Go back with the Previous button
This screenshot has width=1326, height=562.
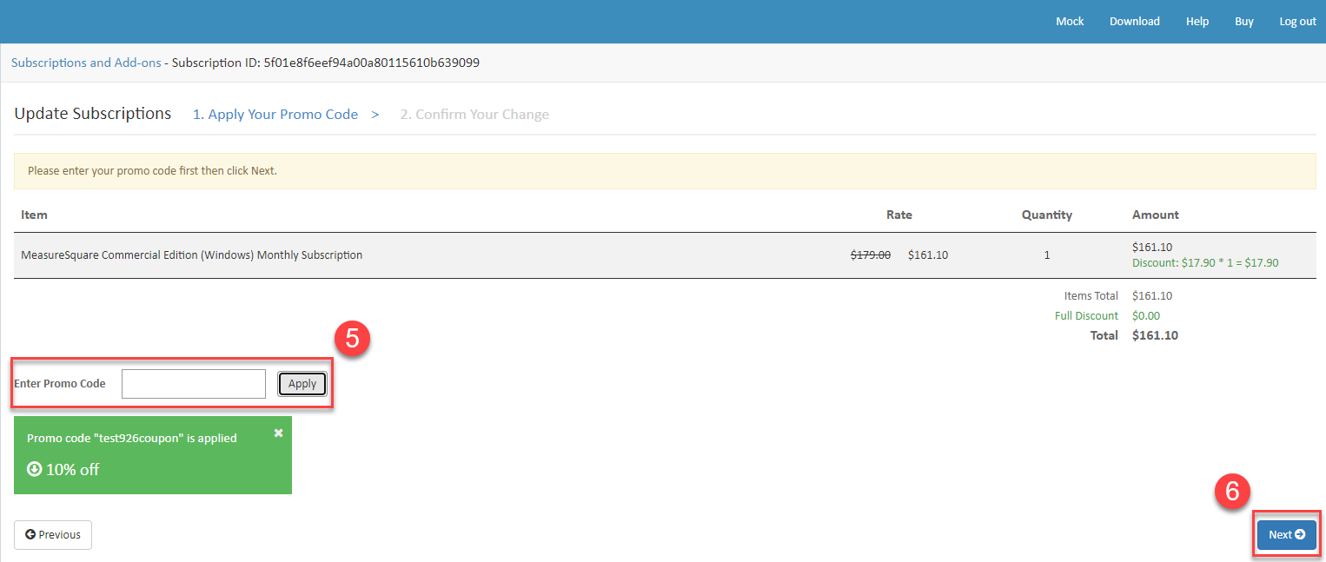pos(53,535)
